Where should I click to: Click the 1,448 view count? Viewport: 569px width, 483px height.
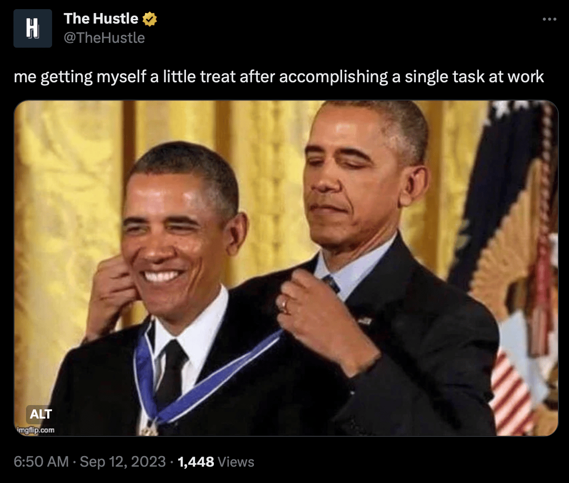196,462
